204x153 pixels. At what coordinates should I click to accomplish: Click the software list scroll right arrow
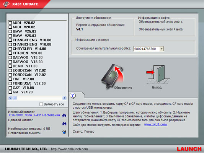click(64, 98)
